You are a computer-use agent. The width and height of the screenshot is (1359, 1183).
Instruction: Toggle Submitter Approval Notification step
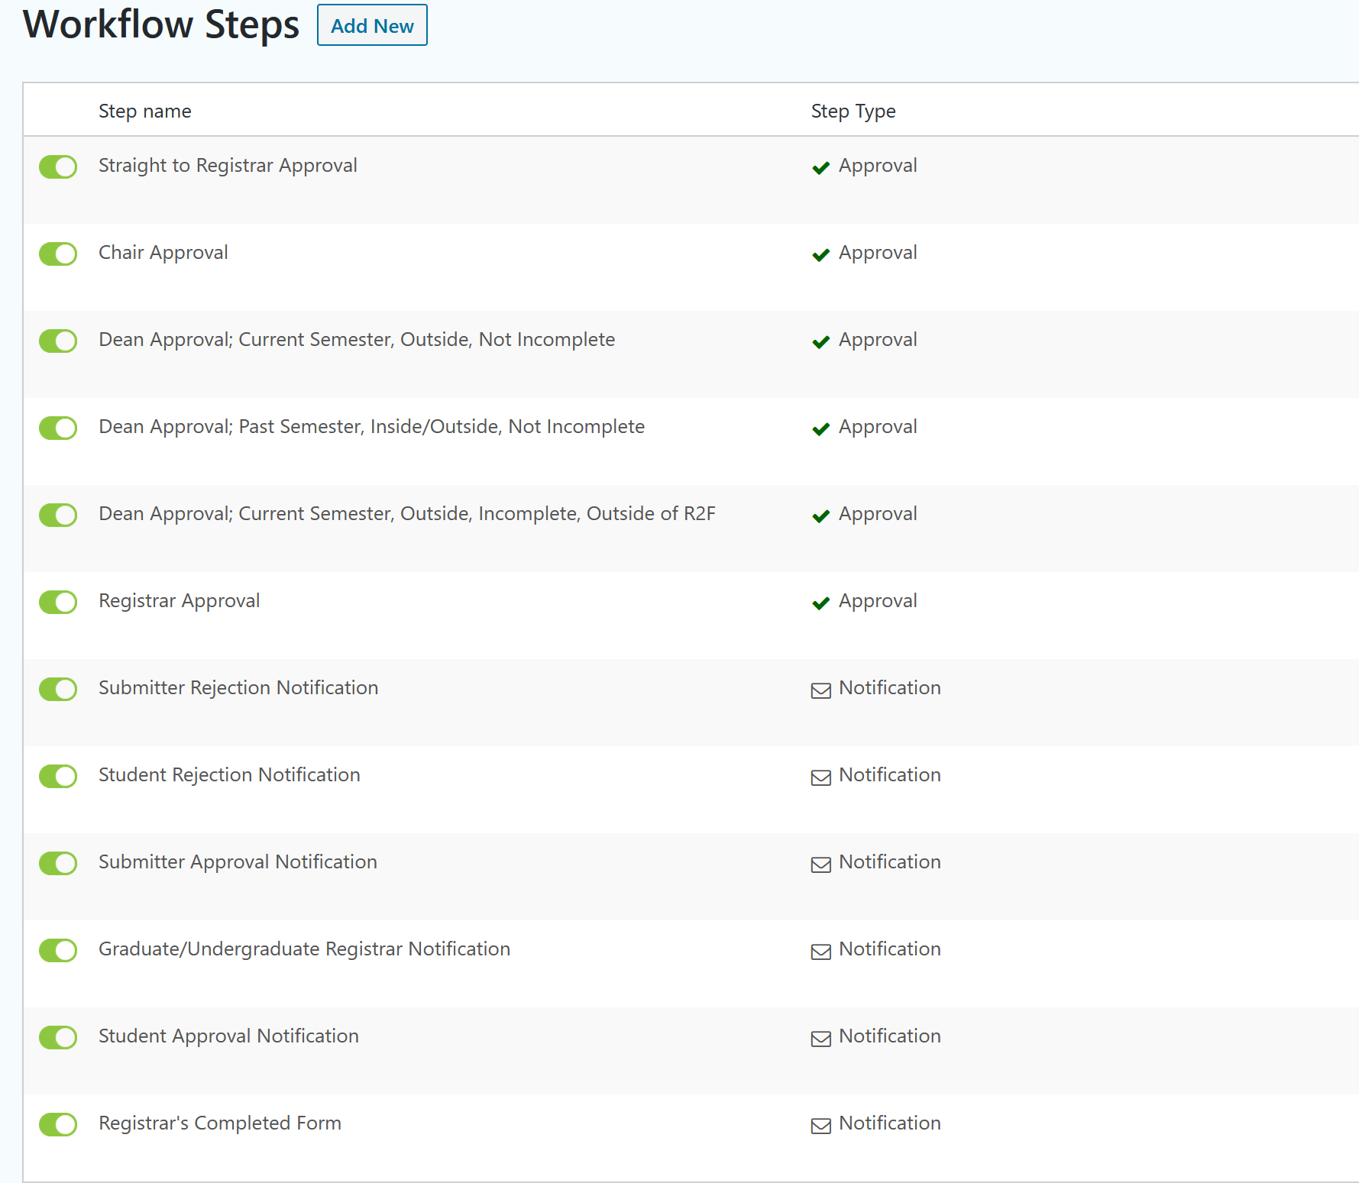[x=58, y=863]
